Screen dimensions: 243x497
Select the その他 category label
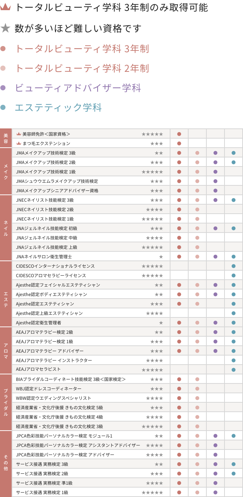pyautogui.click(x=6, y=463)
